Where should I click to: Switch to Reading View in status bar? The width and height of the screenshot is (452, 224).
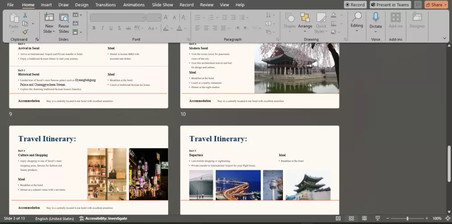(x=364, y=219)
